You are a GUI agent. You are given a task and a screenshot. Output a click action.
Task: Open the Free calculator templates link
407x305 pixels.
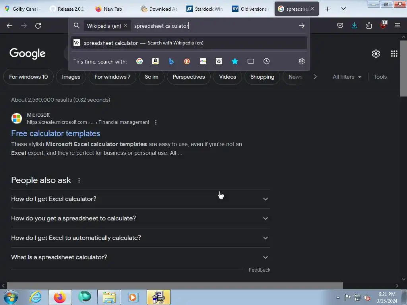click(56, 133)
